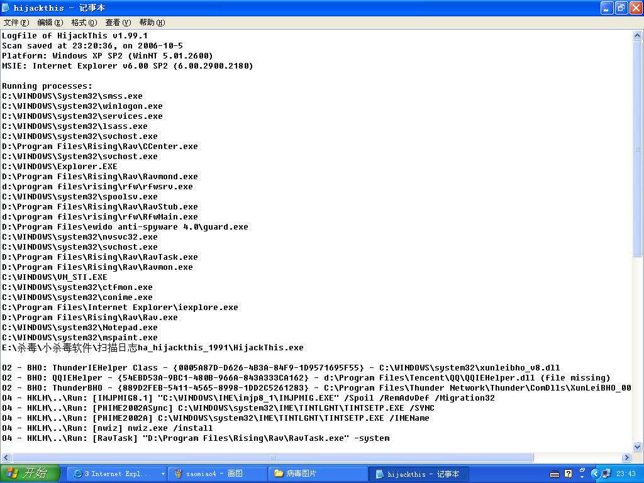The width and height of the screenshot is (644, 483).
Task: Click the smss.exe process line
Action: 72,96
